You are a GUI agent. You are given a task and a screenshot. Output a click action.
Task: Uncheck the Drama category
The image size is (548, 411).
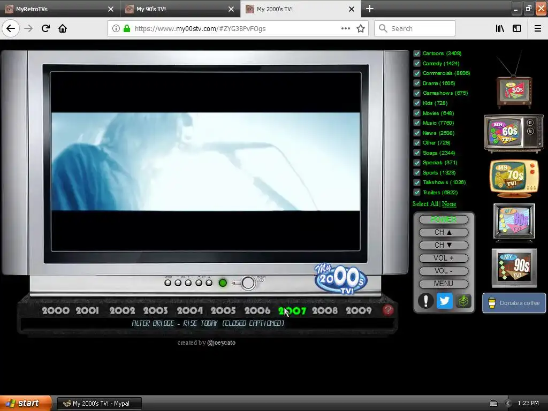click(x=416, y=83)
